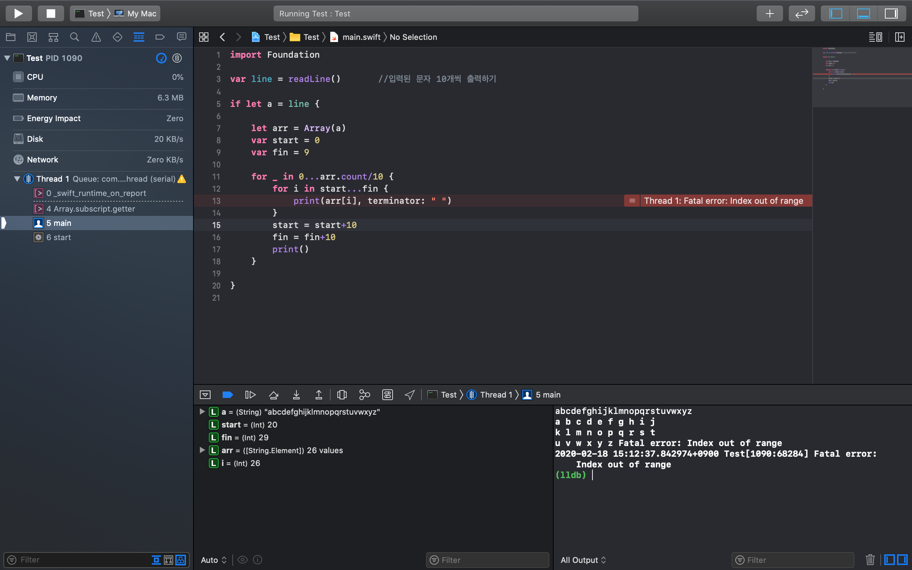912x570 pixels.
Task: Clear console with trash button
Action: point(870,560)
